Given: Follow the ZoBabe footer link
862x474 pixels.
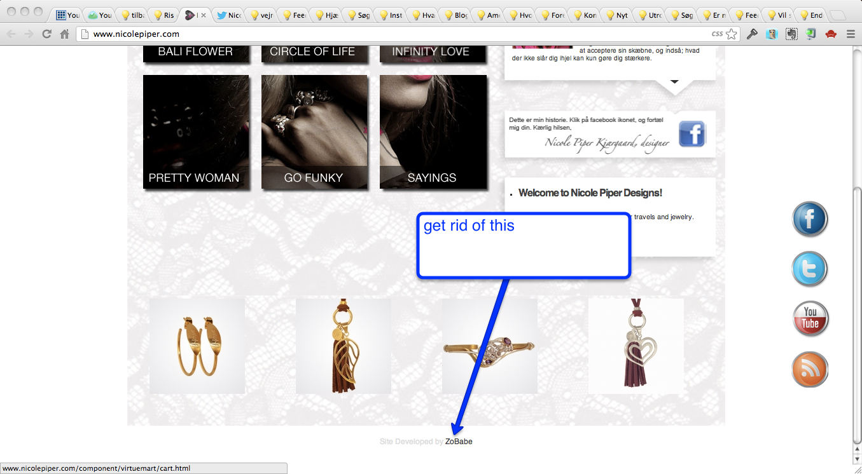Looking at the screenshot, I should [x=459, y=442].
